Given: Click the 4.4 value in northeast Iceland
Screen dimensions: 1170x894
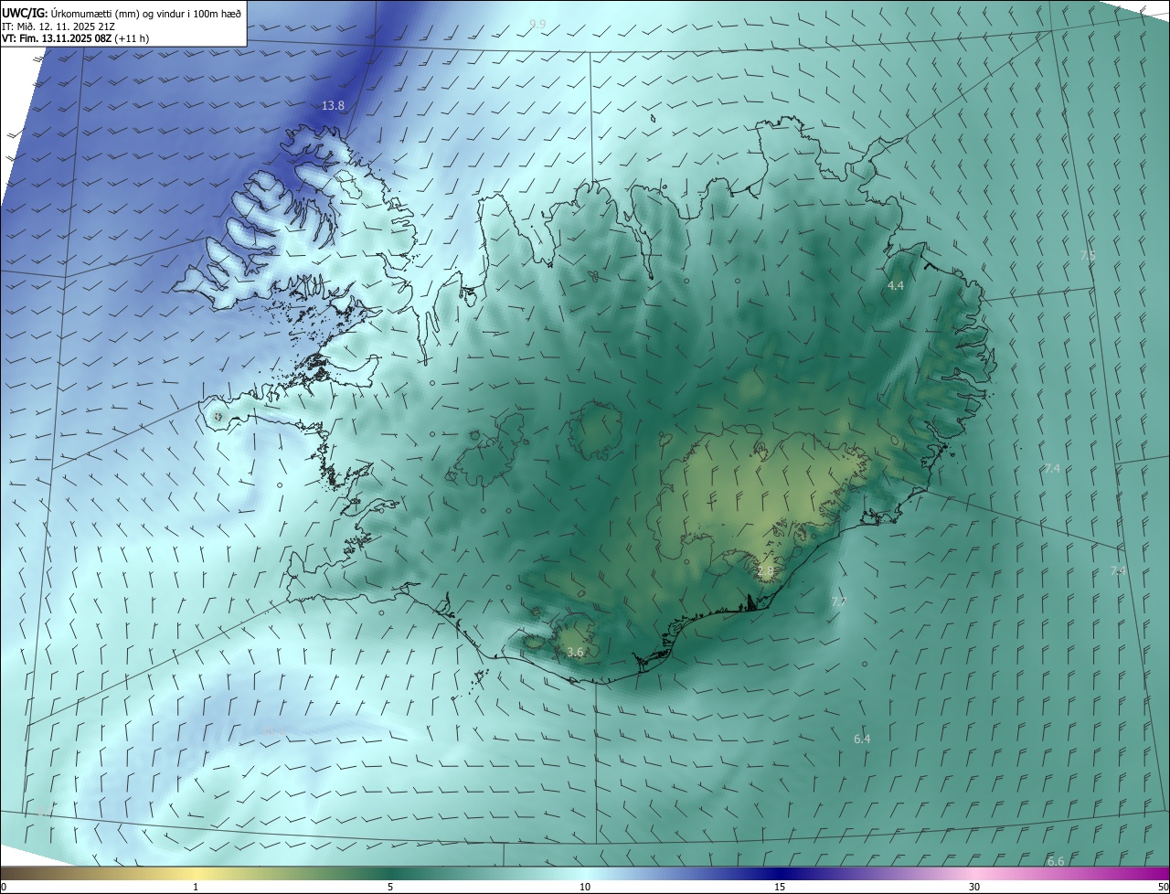Looking at the screenshot, I should [896, 286].
